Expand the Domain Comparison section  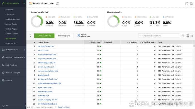coord(24,58)
